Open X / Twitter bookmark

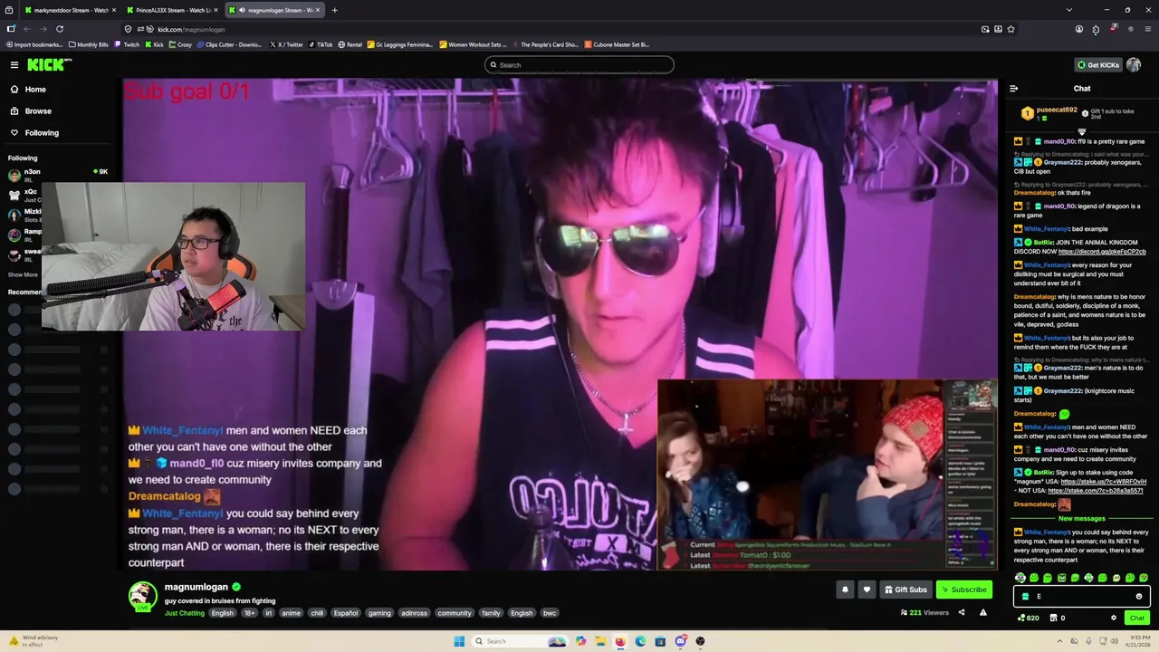coord(286,44)
